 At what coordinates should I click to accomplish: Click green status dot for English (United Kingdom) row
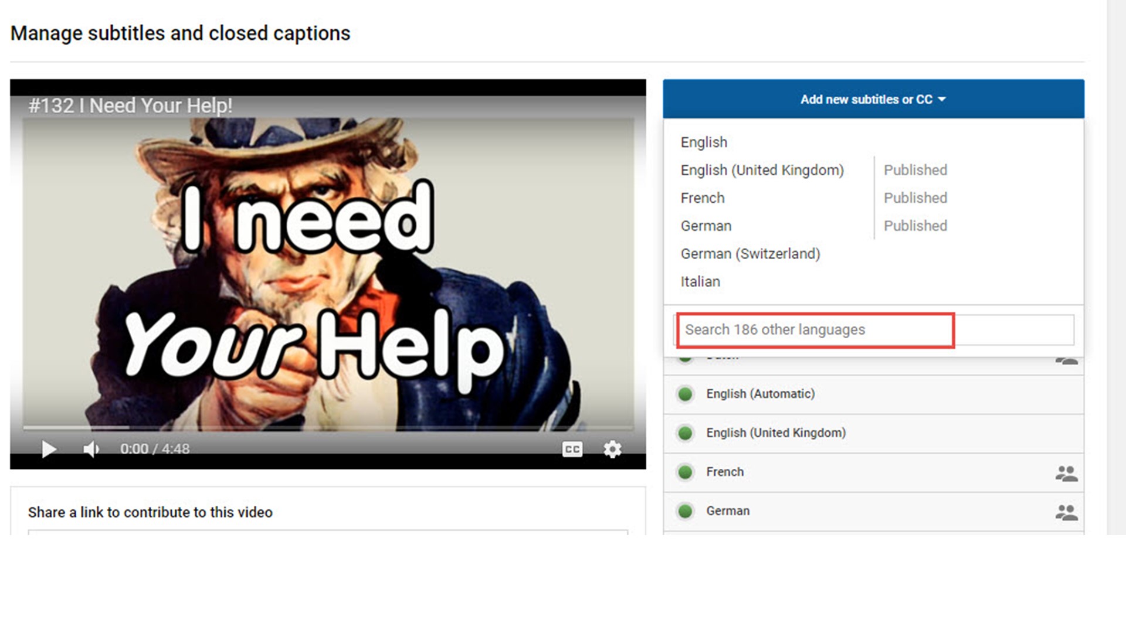685,433
